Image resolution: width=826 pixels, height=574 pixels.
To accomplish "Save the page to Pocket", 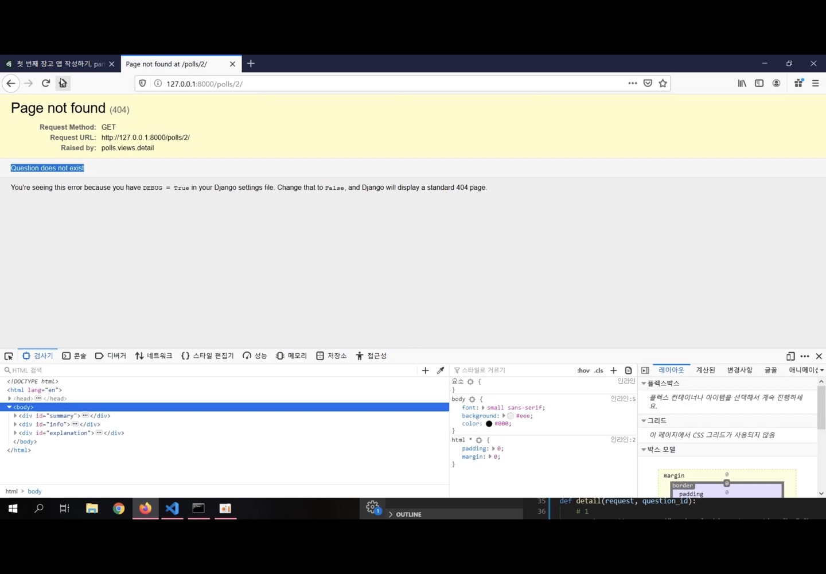I will [648, 84].
